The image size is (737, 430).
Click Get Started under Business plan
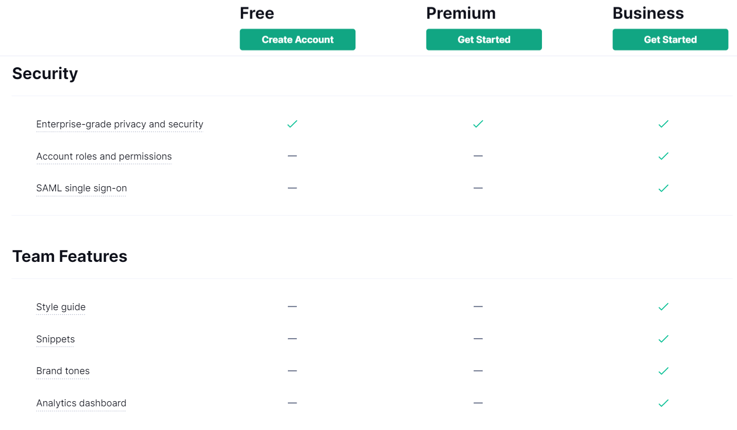point(670,40)
